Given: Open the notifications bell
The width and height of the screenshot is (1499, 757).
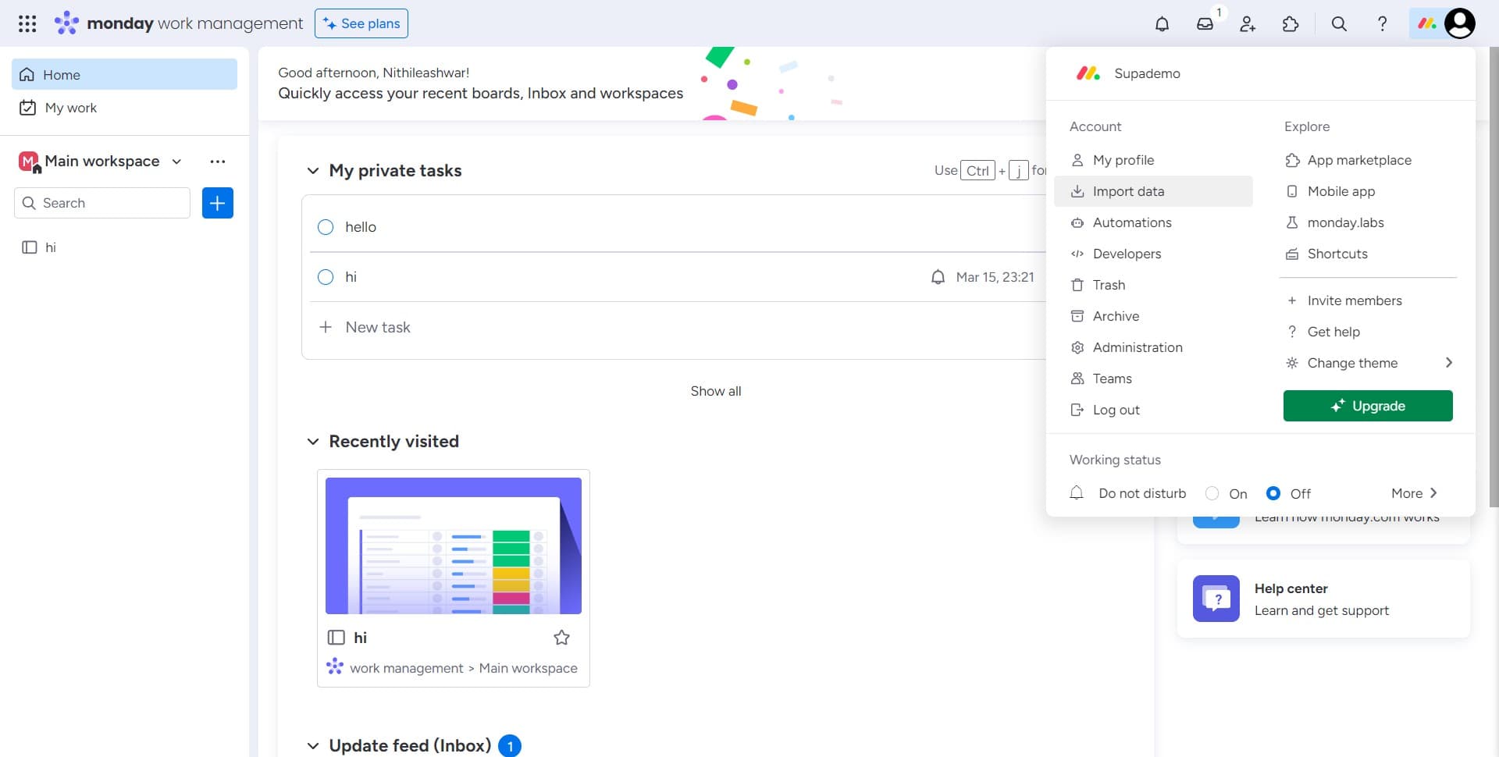Looking at the screenshot, I should (1162, 23).
